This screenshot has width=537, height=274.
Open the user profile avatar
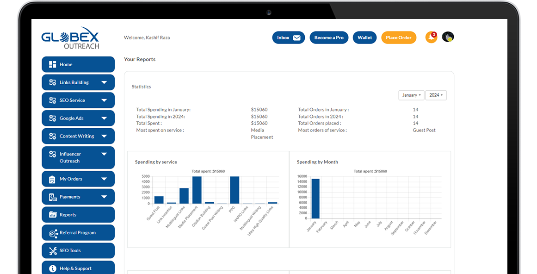[x=448, y=37]
